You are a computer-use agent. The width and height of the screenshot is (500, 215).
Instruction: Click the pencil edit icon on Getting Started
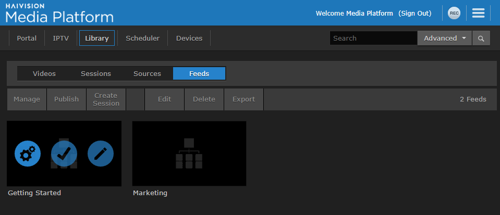101,154
